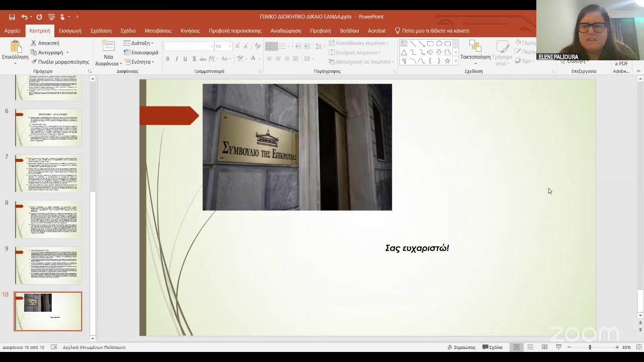Toggle strikethrough formatting
644x362 pixels.
coord(203,59)
